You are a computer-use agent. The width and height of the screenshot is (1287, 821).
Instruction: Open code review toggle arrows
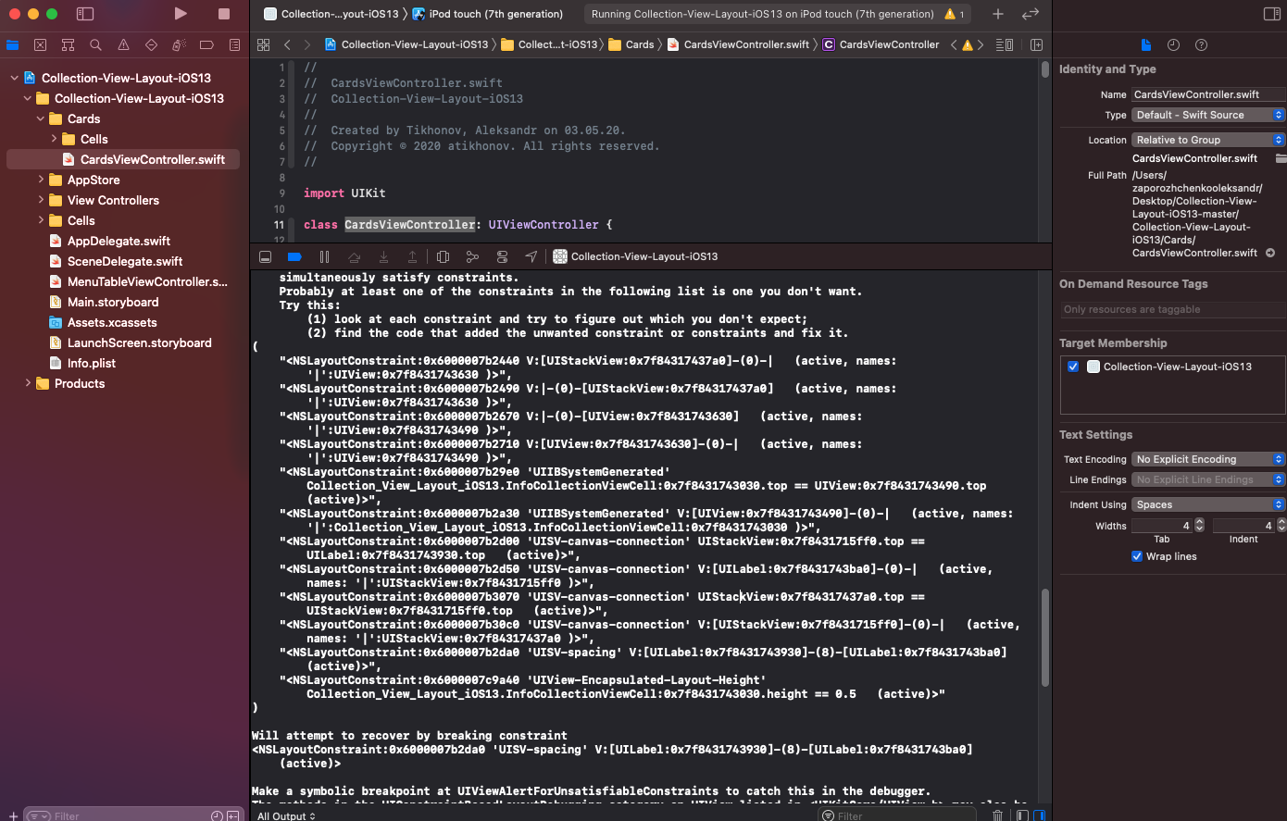(x=1030, y=14)
